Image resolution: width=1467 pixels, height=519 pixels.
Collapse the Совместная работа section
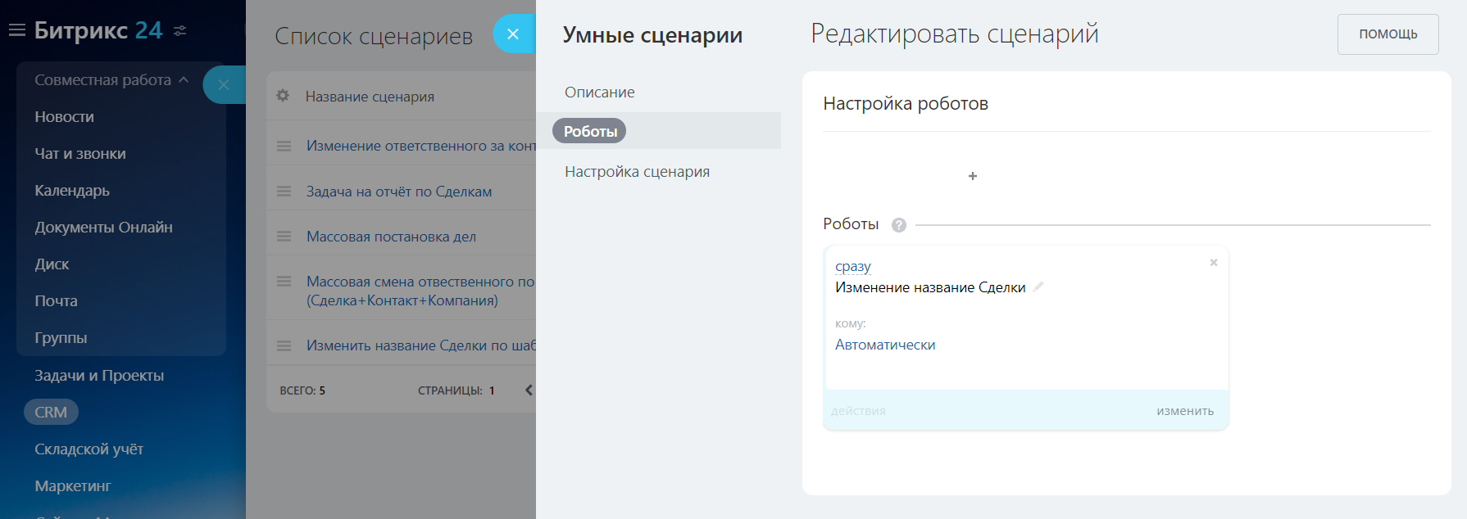184,80
